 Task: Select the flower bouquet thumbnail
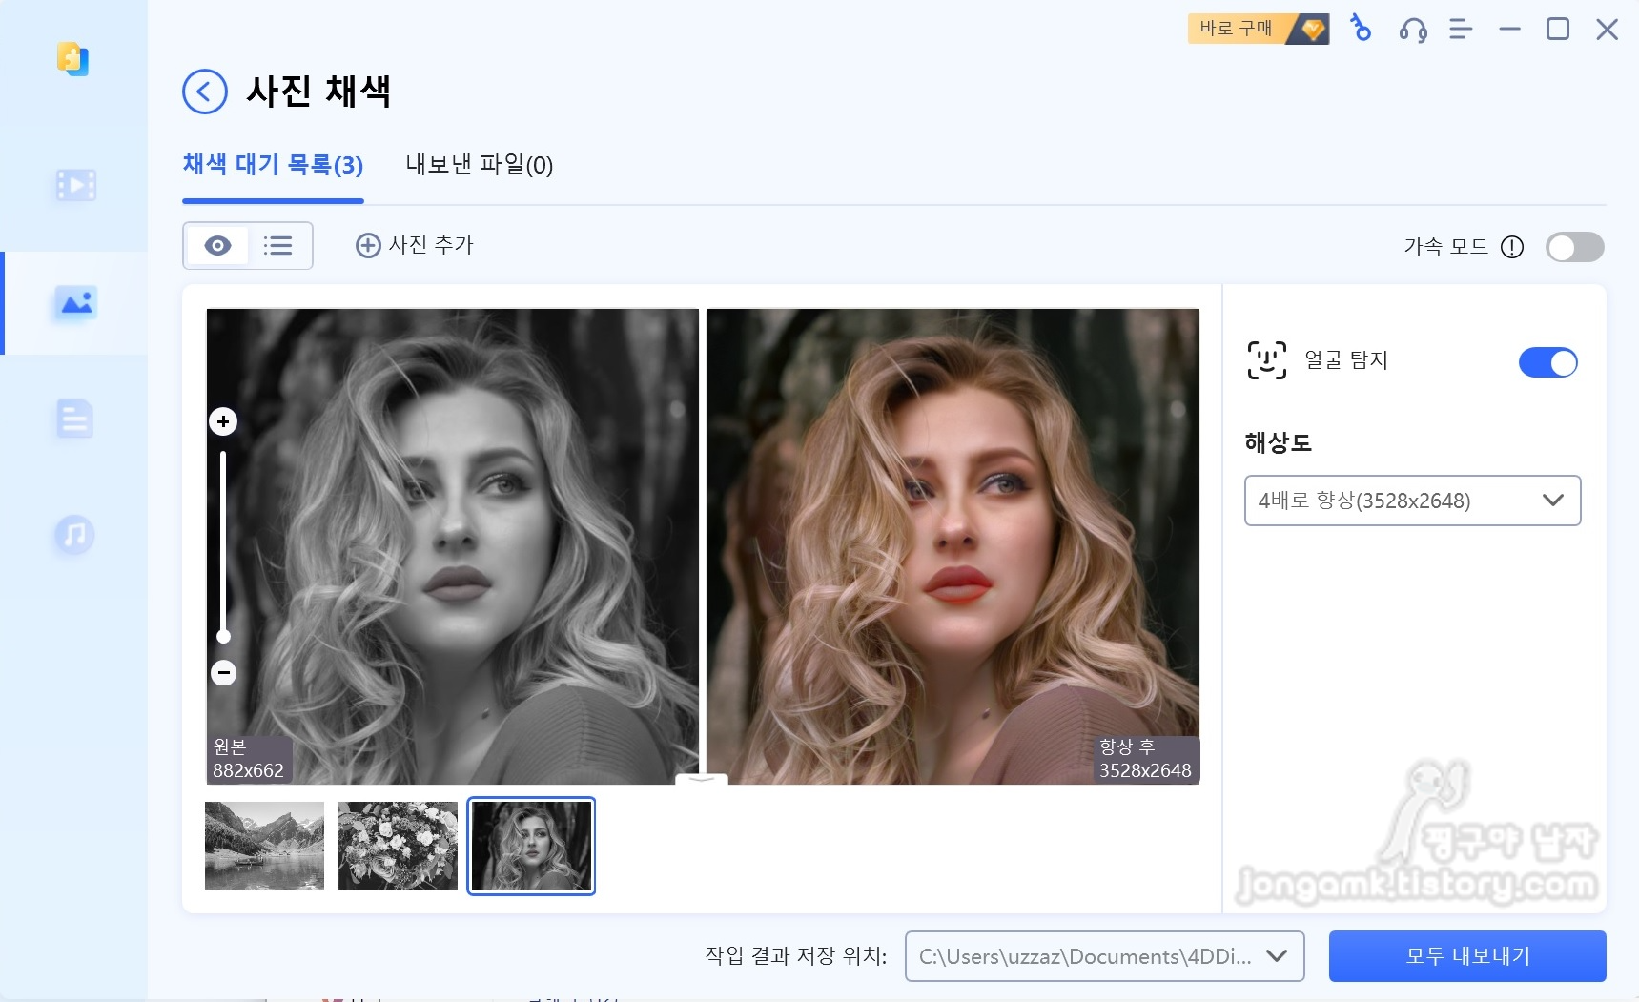coord(398,846)
